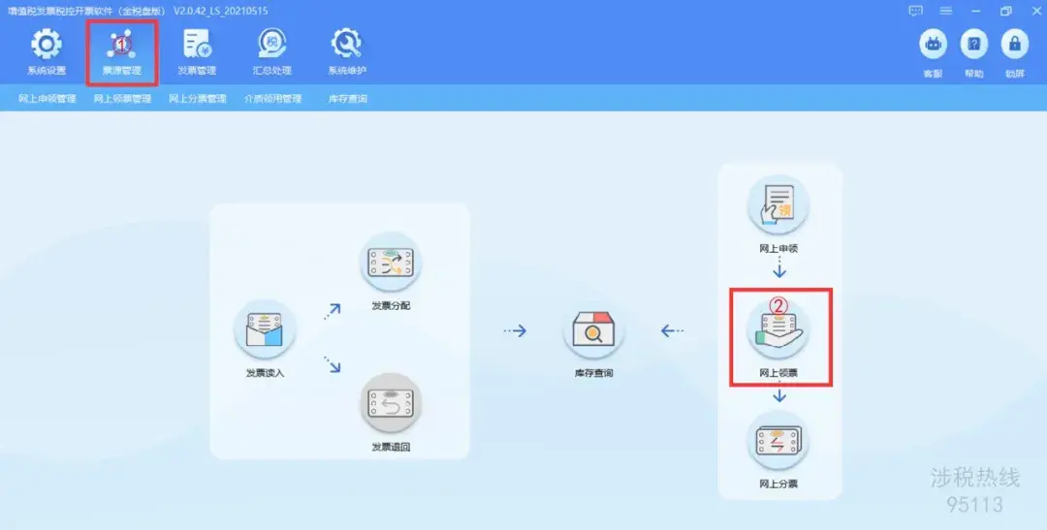The width and height of the screenshot is (1047, 530).
Task: Open 汇总处理 summary processing icon
Action: coord(271,45)
